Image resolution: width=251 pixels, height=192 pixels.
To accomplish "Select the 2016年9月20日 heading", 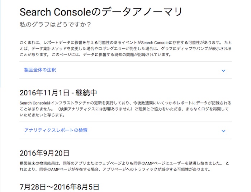I will (44, 153).
